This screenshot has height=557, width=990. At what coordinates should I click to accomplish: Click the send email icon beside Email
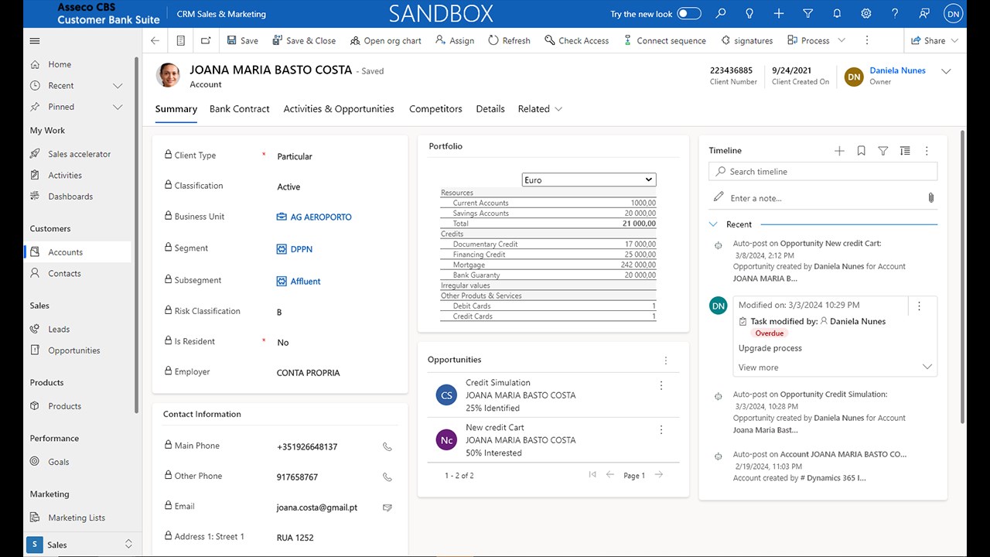pyautogui.click(x=387, y=507)
